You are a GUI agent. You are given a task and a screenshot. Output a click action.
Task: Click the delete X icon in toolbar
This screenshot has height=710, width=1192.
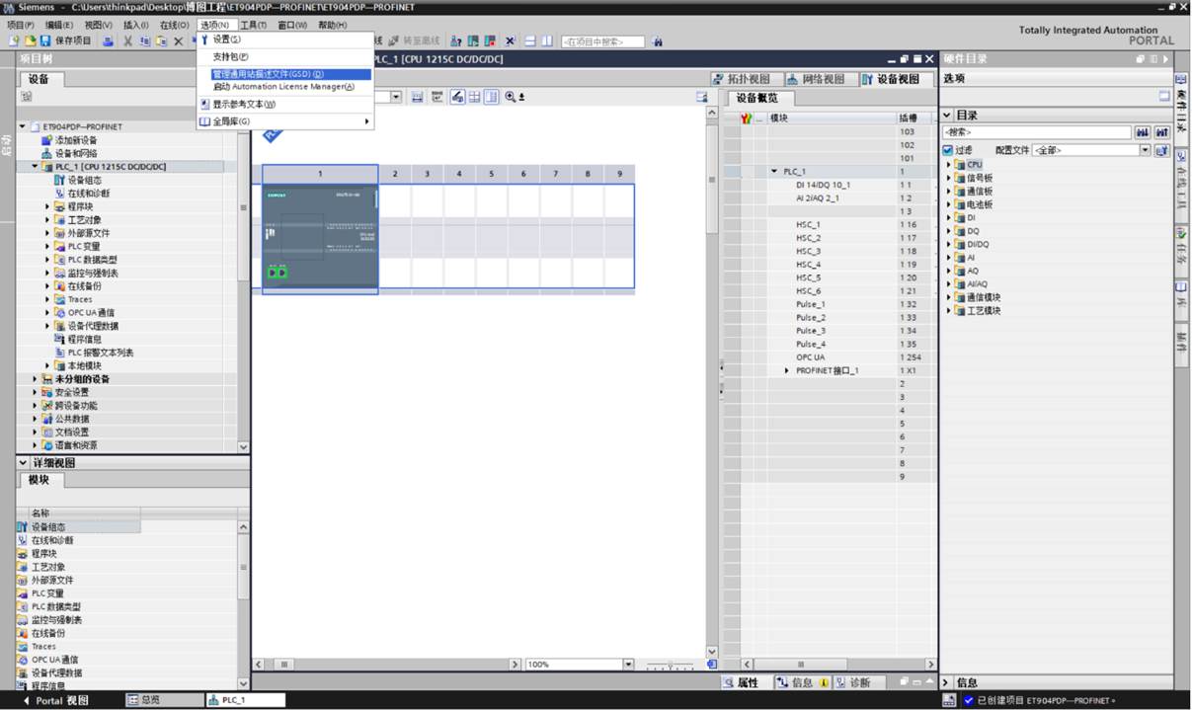[178, 40]
